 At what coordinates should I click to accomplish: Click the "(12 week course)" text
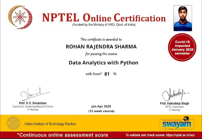[x=101, y=111]
